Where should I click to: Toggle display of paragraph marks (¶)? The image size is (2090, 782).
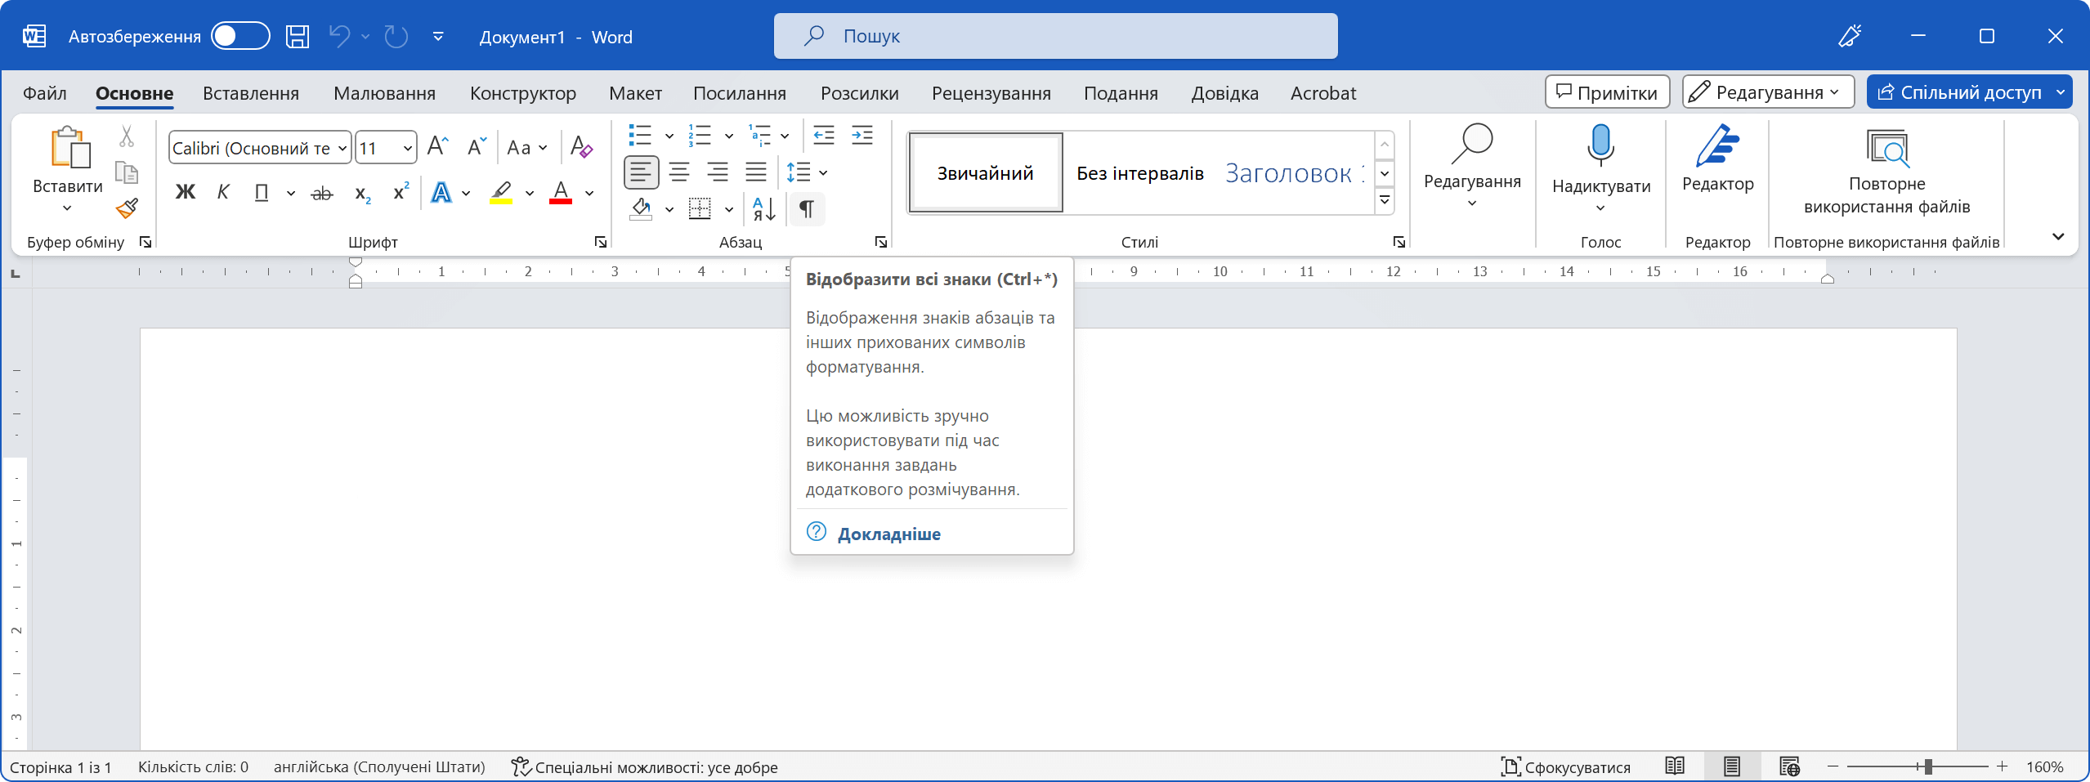[806, 209]
